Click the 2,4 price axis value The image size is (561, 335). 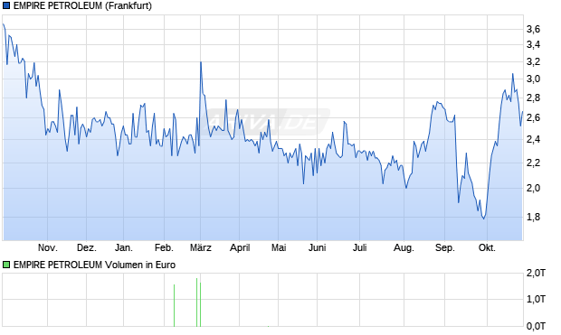(533, 140)
